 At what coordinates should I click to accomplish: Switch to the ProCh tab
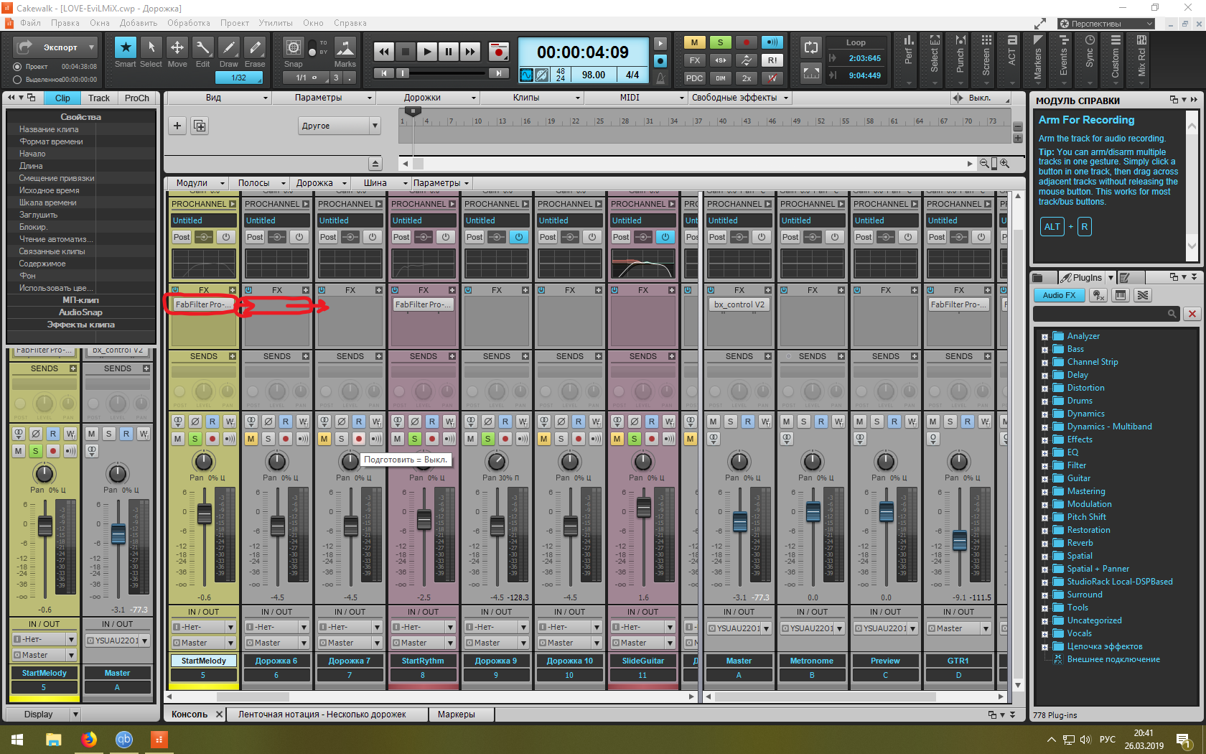point(136,98)
